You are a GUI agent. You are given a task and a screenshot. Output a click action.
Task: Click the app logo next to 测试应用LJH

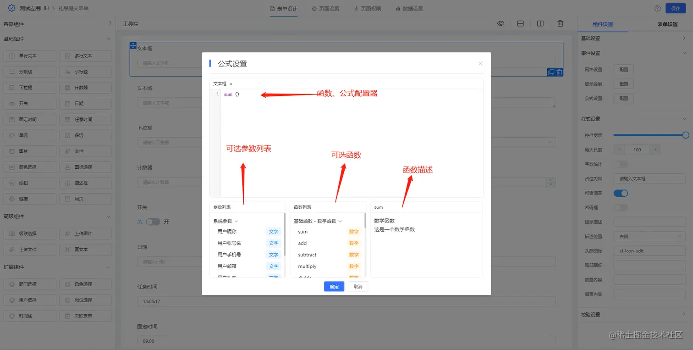(x=11, y=8)
